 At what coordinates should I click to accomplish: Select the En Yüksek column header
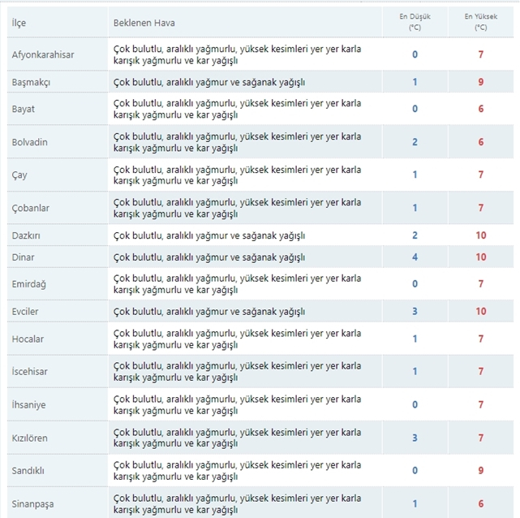pos(480,22)
